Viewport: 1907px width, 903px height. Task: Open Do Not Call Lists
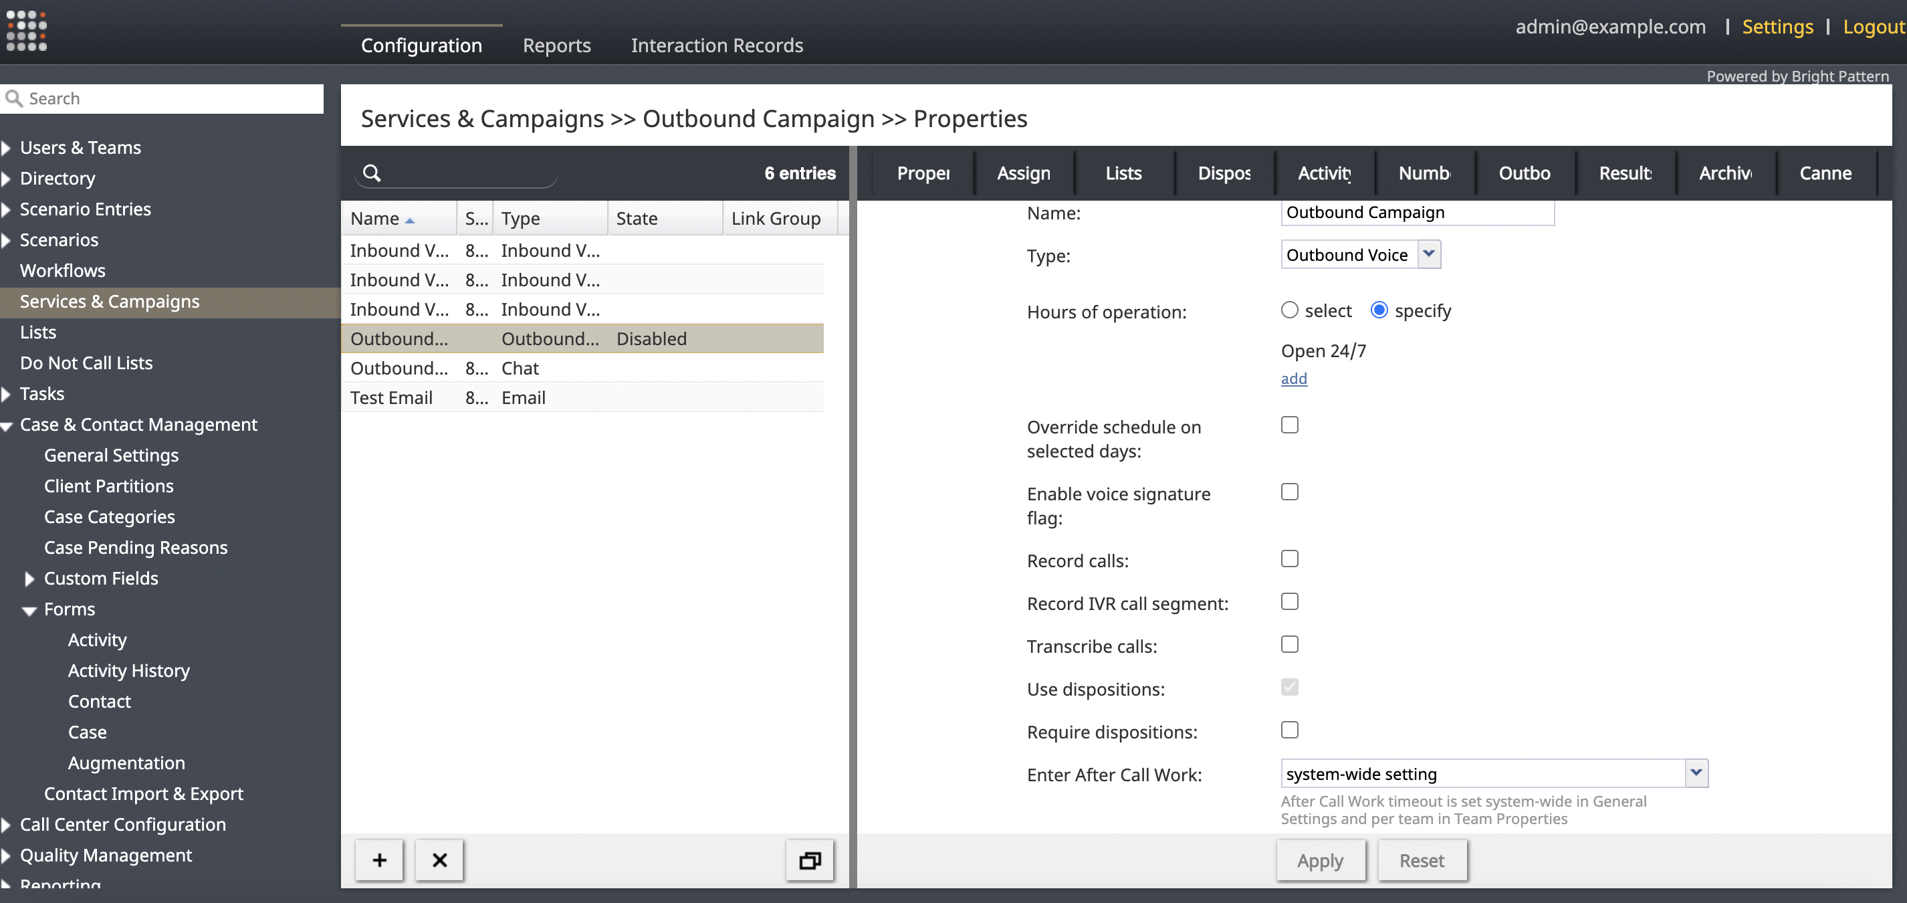[x=86, y=363]
